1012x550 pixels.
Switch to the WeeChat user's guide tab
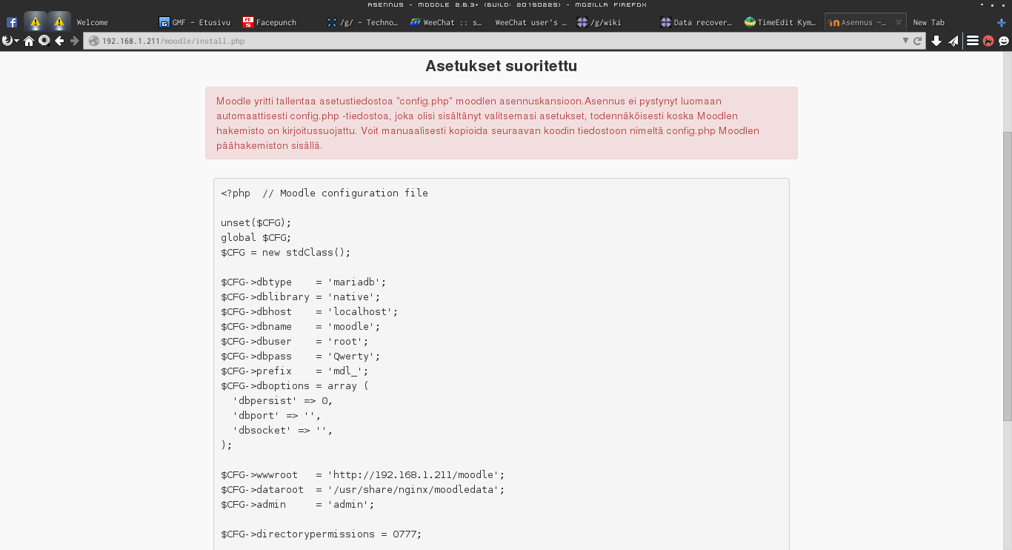pyautogui.click(x=531, y=22)
